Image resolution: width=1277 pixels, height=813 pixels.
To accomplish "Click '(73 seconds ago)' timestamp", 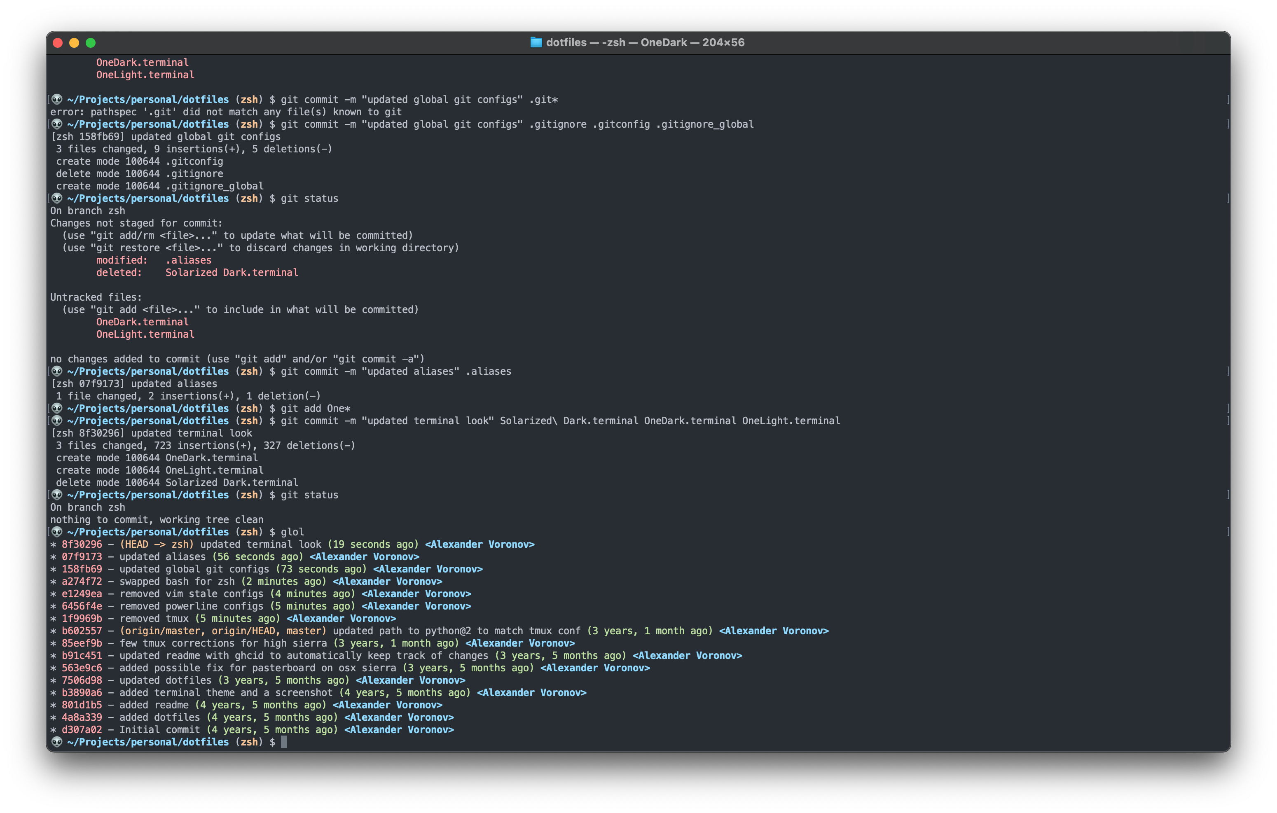I will click(x=321, y=569).
